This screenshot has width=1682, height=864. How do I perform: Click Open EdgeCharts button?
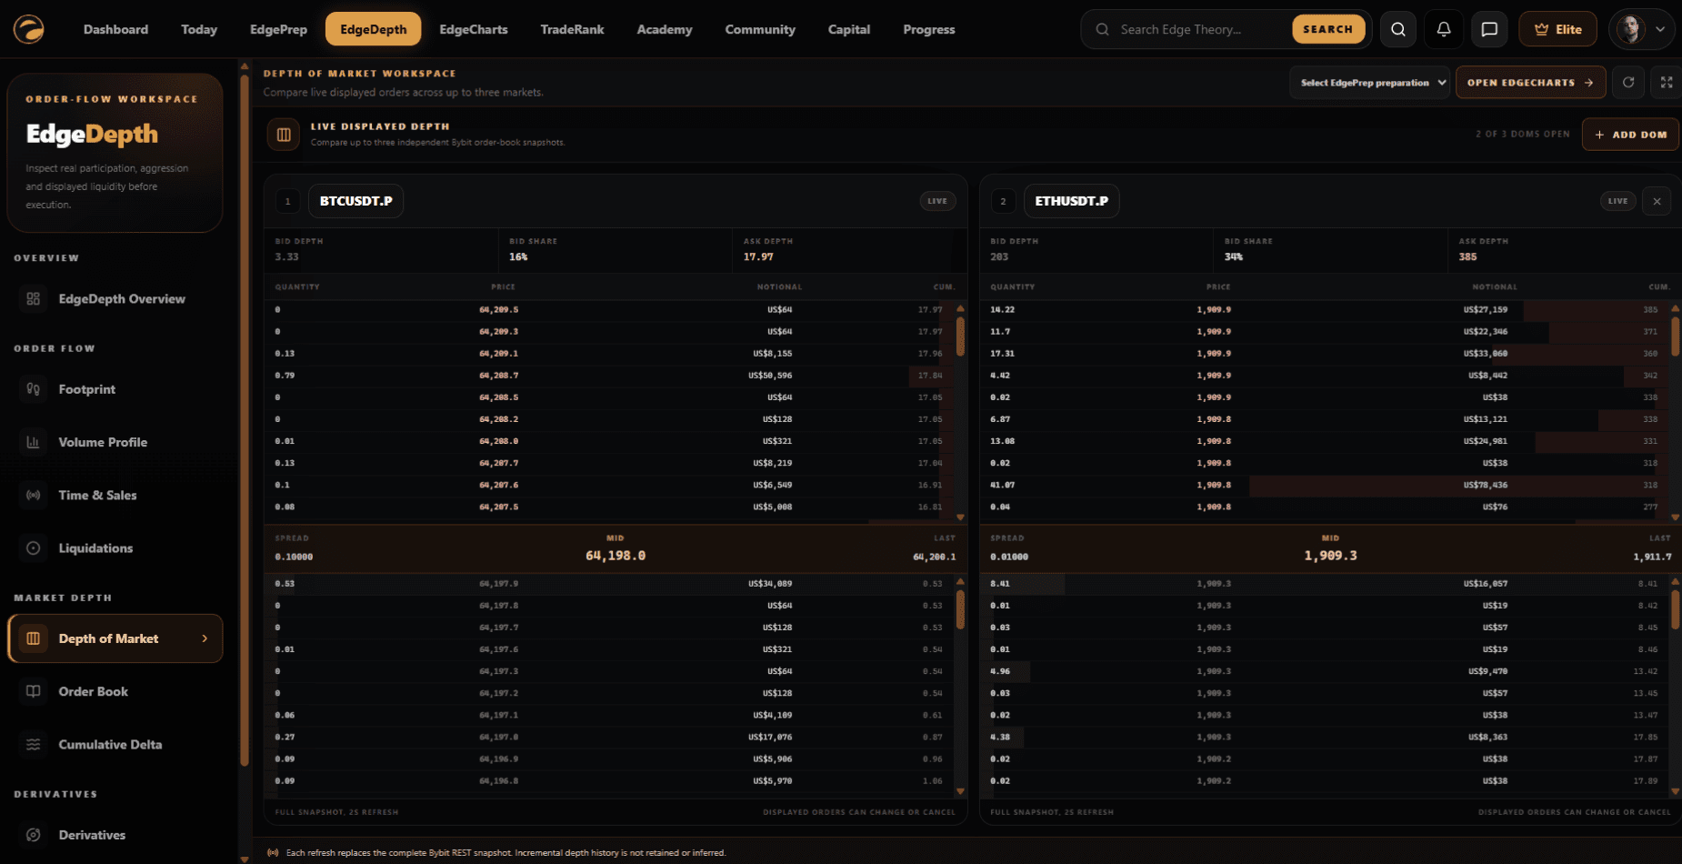pyautogui.click(x=1530, y=83)
